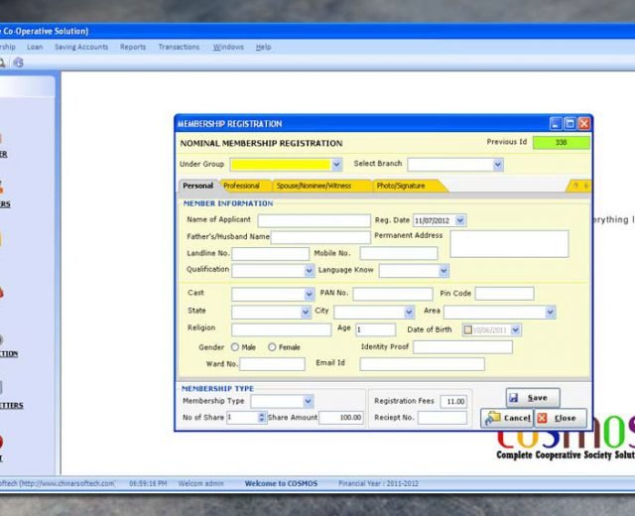The height and width of the screenshot is (516, 635).
Task: Tick the Date of Birth checkbox
Action: [x=467, y=329]
